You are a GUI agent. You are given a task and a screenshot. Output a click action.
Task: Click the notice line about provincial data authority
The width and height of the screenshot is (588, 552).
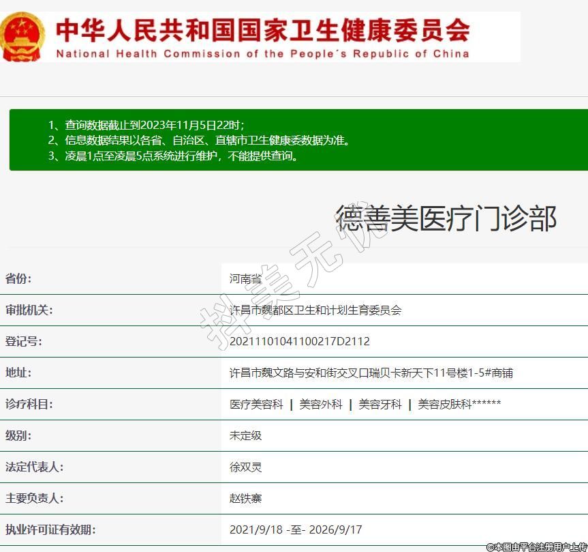[x=198, y=141]
